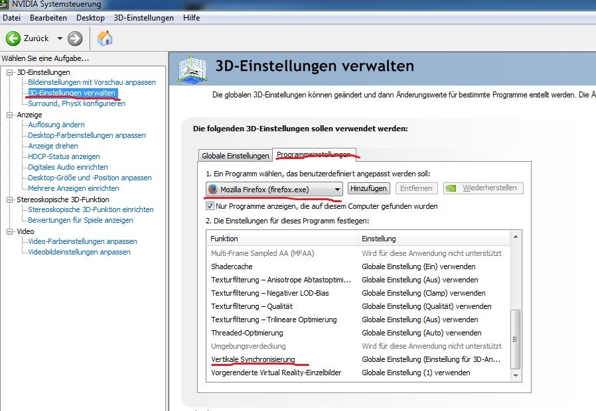Open the Datei menu

[11, 18]
